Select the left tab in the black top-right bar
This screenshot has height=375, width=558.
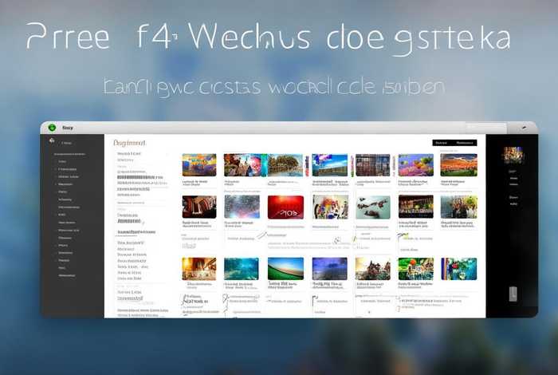pyautogui.click(x=442, y=143)
